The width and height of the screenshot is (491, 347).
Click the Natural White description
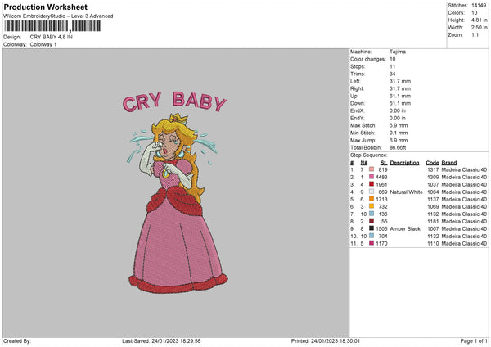click(x=406, y=192)
